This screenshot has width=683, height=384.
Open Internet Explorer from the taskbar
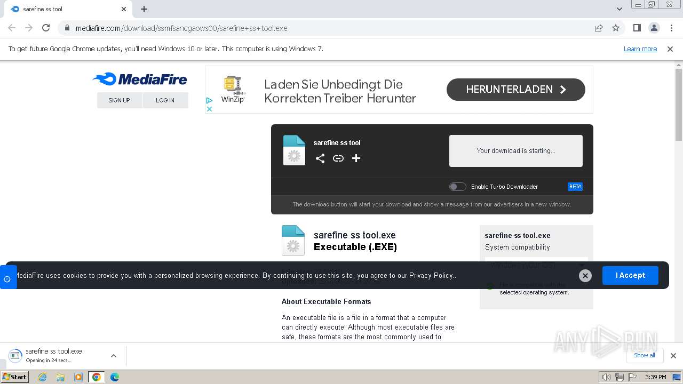pos(42,377)
